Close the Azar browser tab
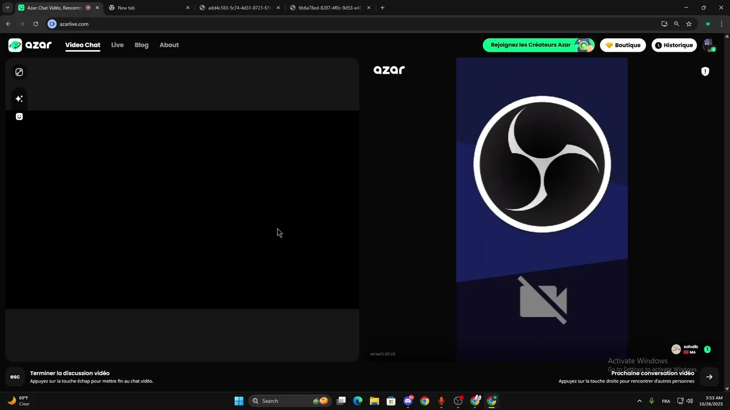The width and height of the screenshot is (730, 410). 97,8
